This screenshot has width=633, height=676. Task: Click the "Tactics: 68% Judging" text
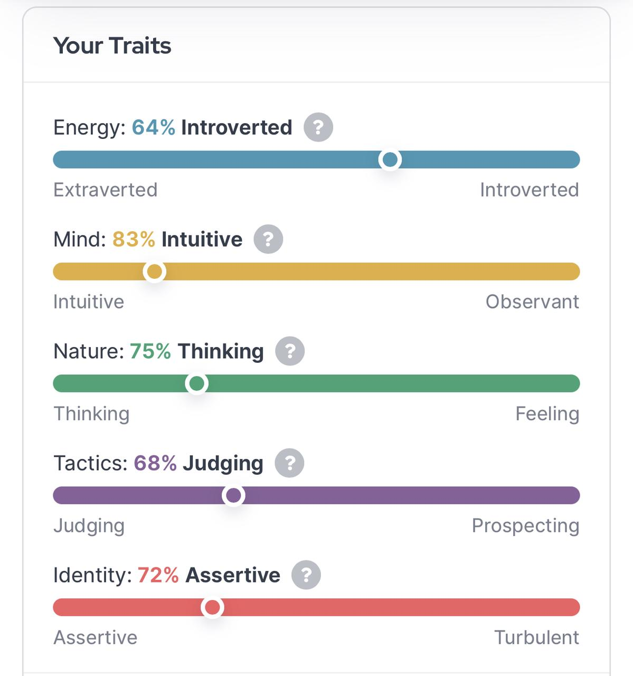click(158, 463)
